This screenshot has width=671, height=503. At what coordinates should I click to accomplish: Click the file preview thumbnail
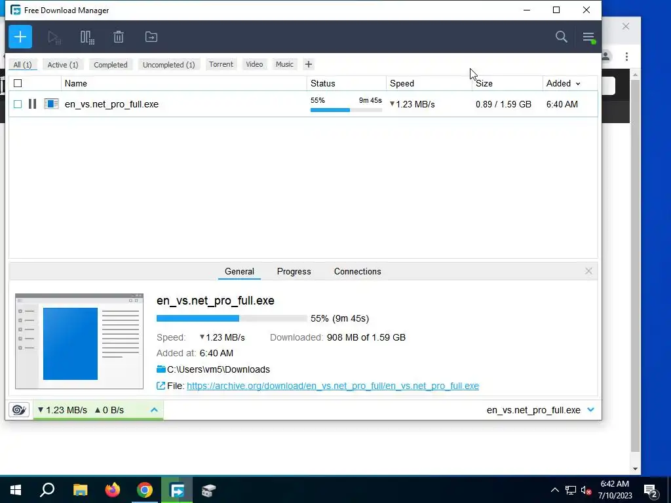tap(79, 341)
